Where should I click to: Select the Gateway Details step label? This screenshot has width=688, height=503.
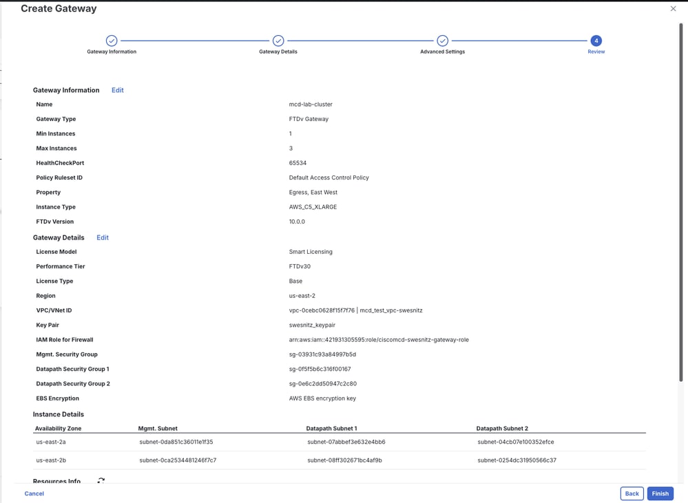(x=278, y=52)
